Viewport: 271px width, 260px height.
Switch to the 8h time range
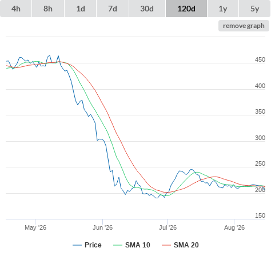point(48,9)
